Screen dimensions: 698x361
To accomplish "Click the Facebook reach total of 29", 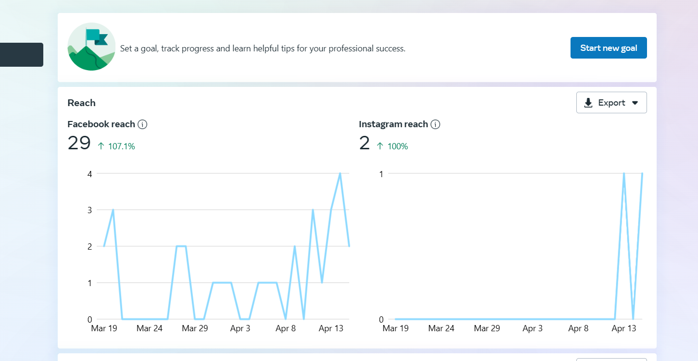I will tap(79, 143).
